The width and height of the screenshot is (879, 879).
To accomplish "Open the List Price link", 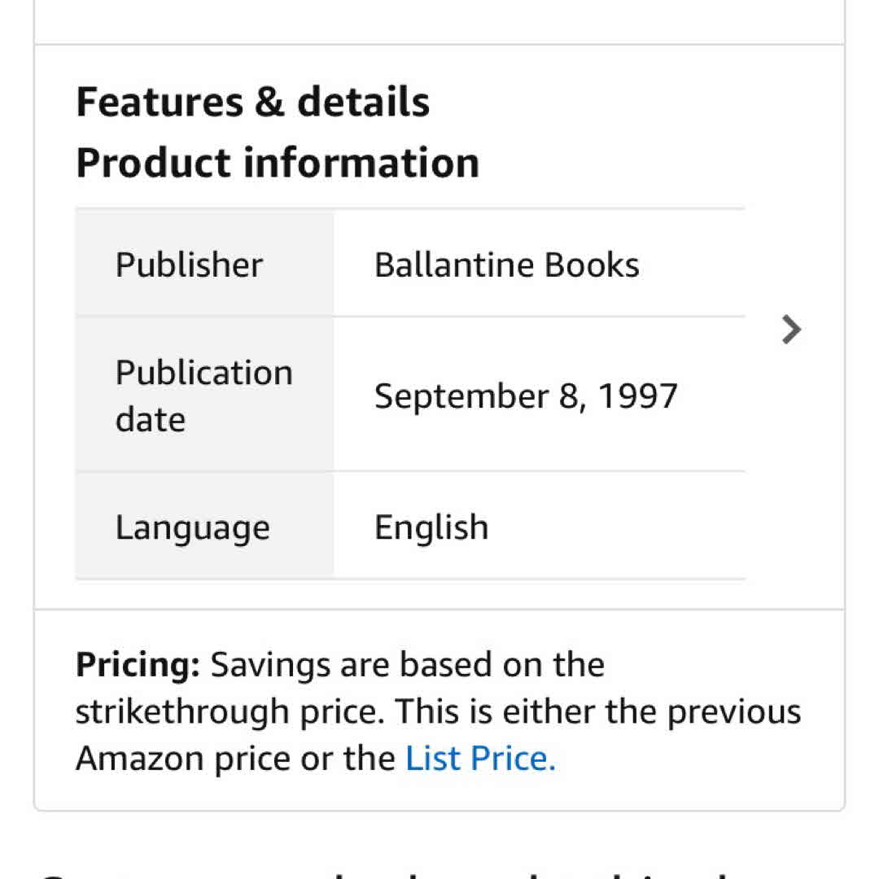I will [480, 759].
